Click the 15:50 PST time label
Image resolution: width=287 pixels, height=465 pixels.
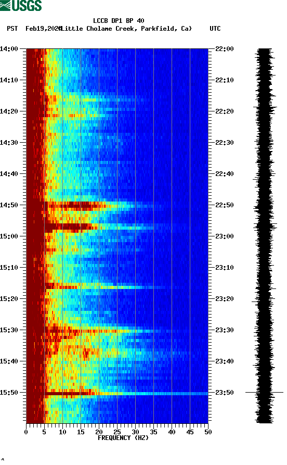pos(9,393)
